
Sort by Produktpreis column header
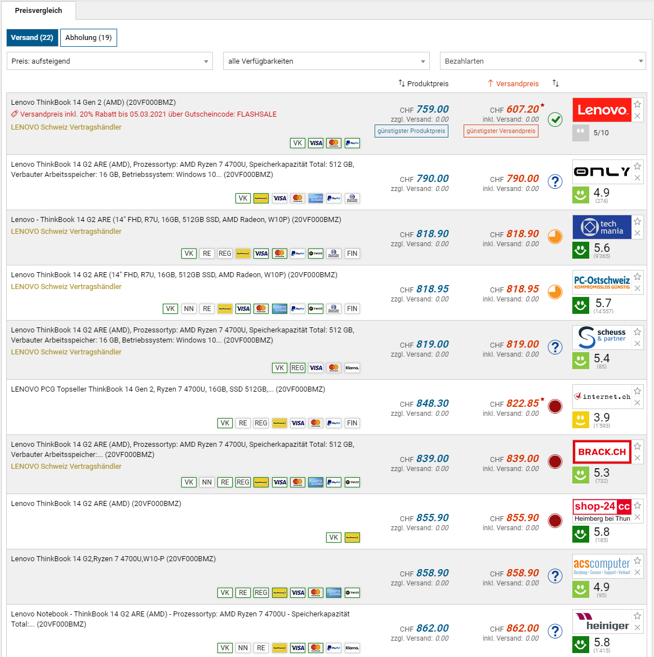point(424,83)
